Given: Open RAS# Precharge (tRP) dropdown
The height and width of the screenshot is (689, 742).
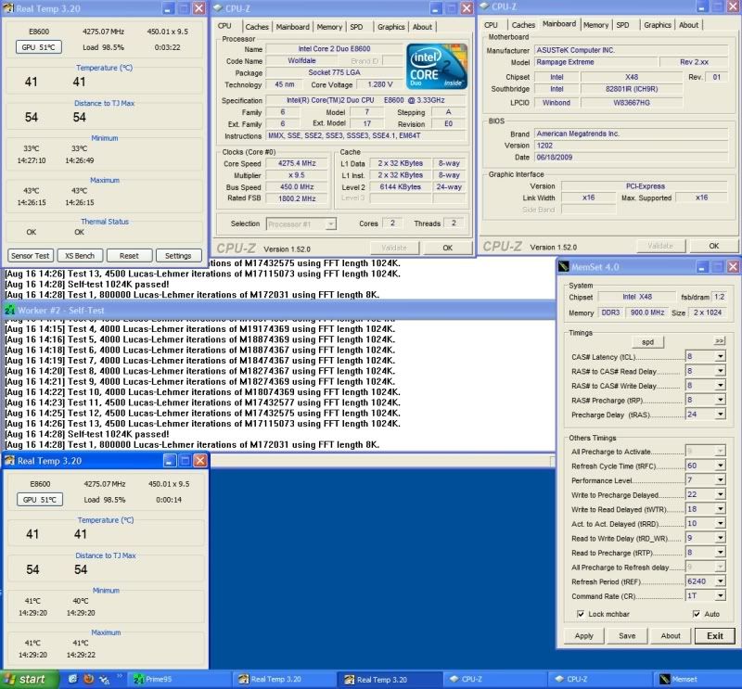Looking at the screenshot, I should [720, 400].
